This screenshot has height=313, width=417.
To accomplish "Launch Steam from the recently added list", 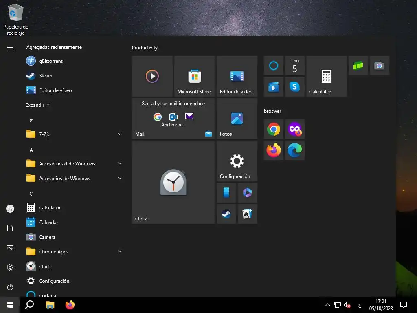I will (x=74, y=75).
